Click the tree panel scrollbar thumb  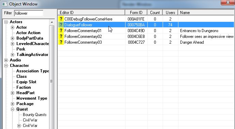[x=52, y=81]
